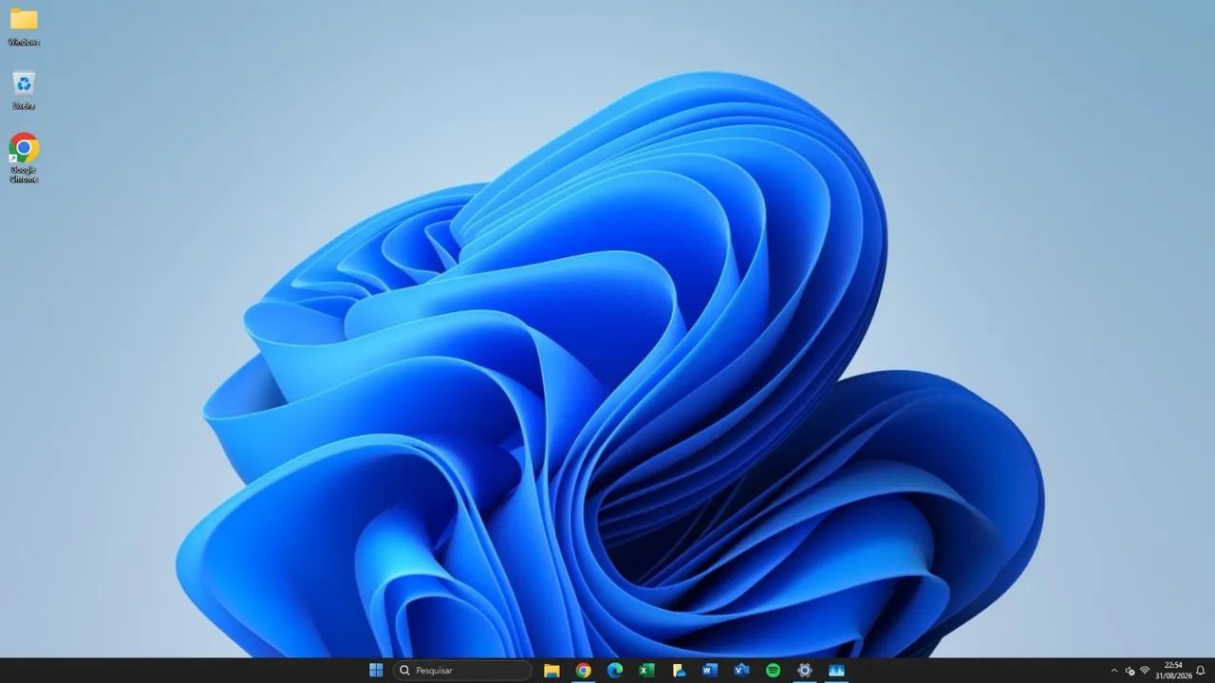Select the Google Chrome desktop shortcut
This screenshot has width=1215, height=683.
[x=24, y=157]
